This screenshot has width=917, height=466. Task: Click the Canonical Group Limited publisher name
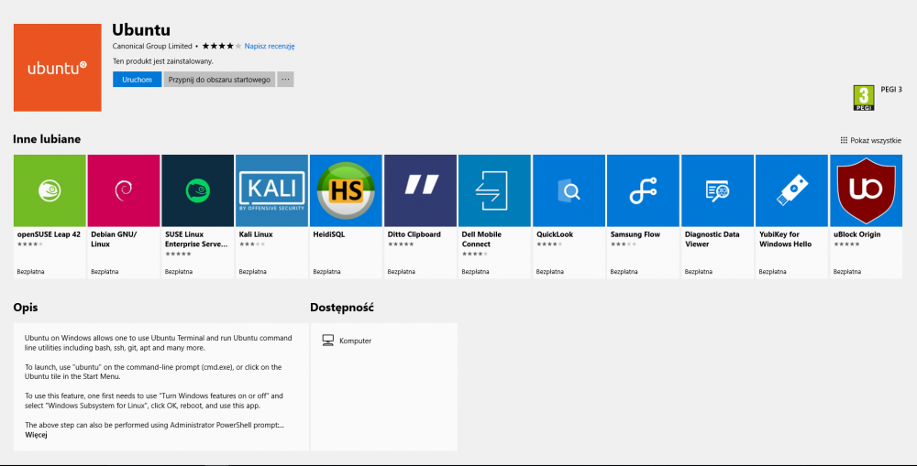point(152,46)
